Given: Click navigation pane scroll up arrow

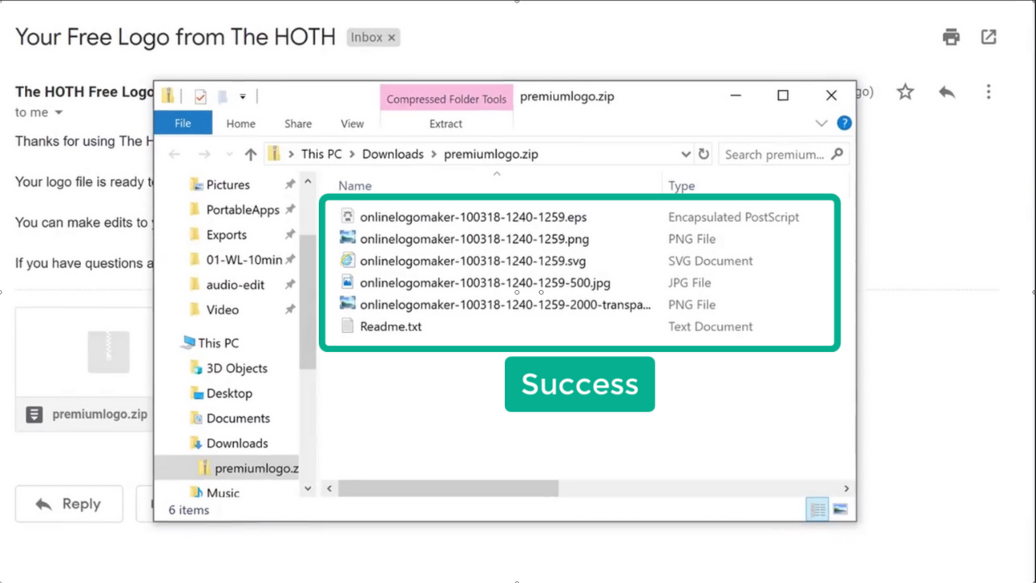Looking at the screenshot, I should click(x=308, y=183).
